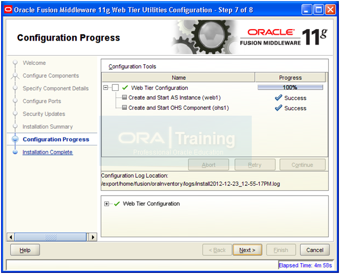Select Configuration Progress in the step list
Screen dimensions: 340x274
[x=56, y=139]
